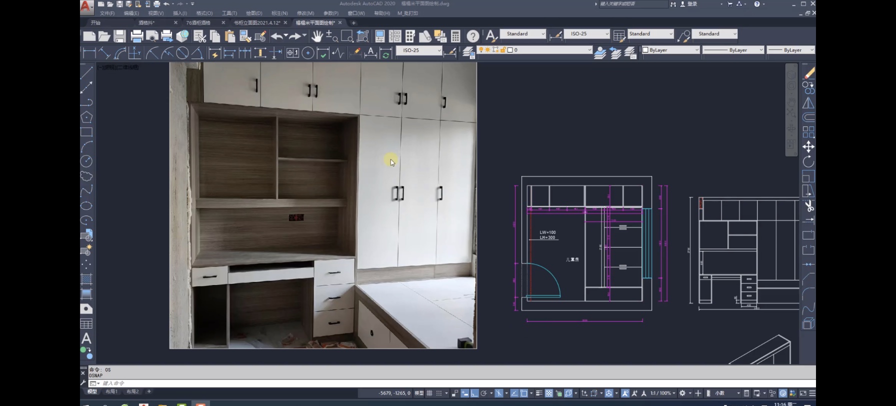The height and width of the screenshot is (406, 896).
Task: Expand the layer 0 dropdown list
Action: 589,50
